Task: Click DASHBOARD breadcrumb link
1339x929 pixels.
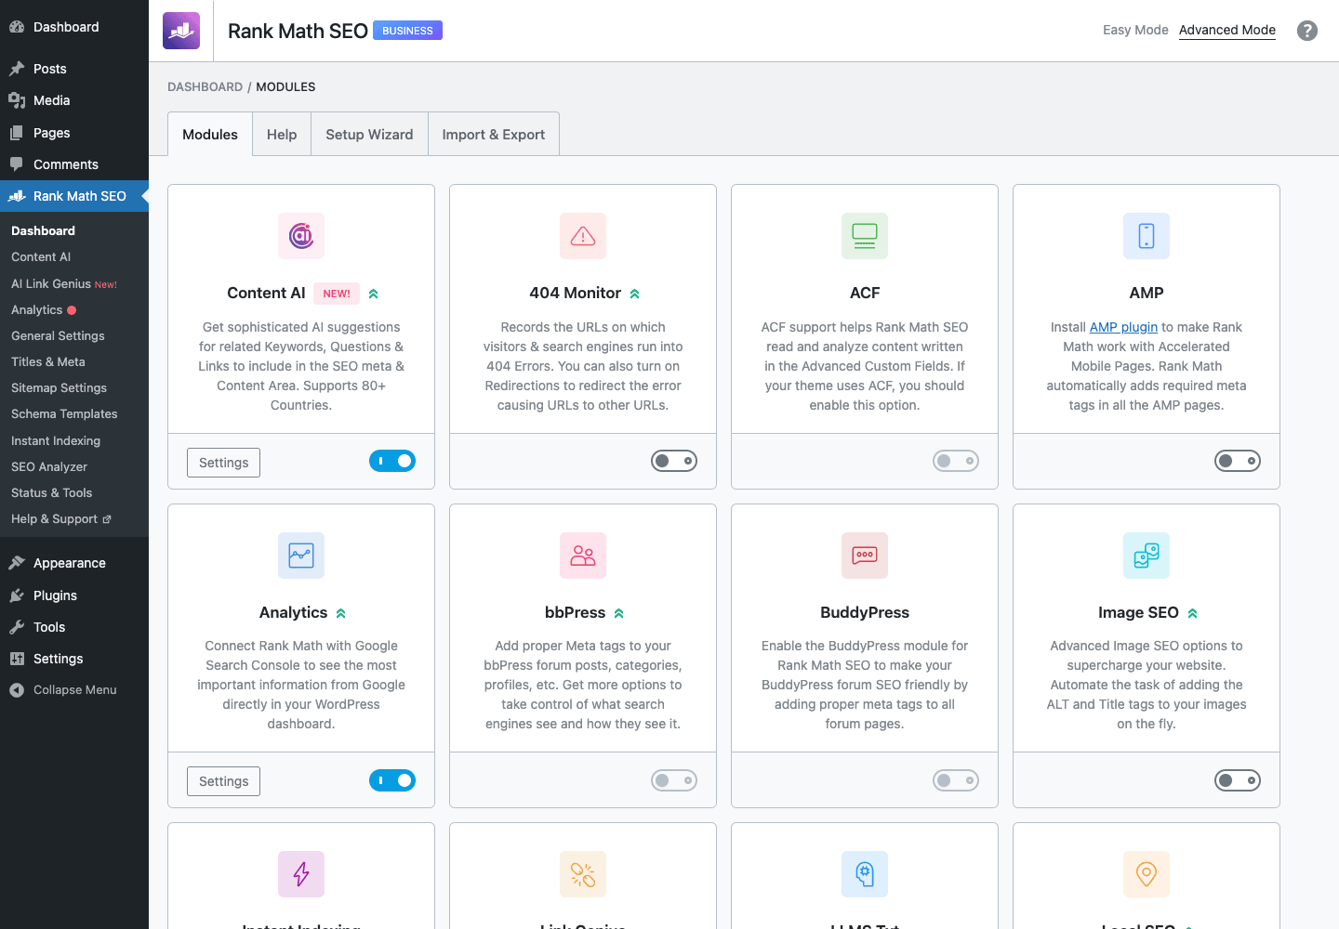Action: 205,86
